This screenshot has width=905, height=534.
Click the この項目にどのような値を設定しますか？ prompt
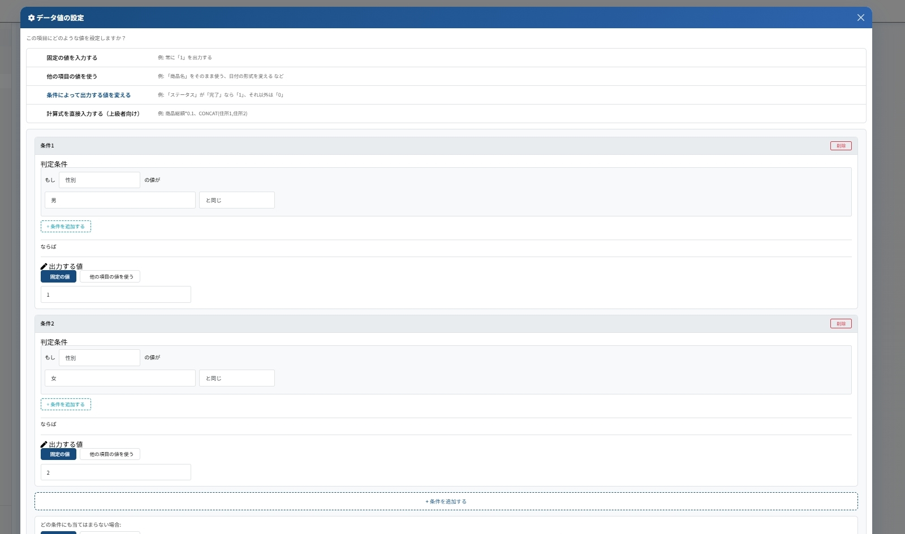click(x=76, y=38)
